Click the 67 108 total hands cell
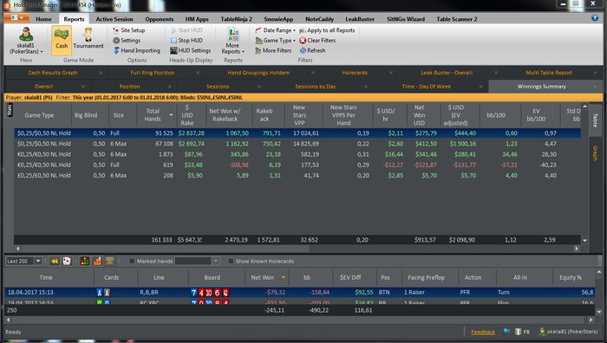The image size is (607, 343). coord(162,144)
